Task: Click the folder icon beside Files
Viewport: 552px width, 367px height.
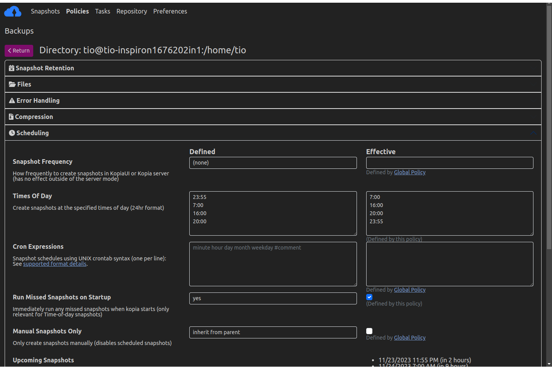Action: pyautogui.click(x=12, y=84)
